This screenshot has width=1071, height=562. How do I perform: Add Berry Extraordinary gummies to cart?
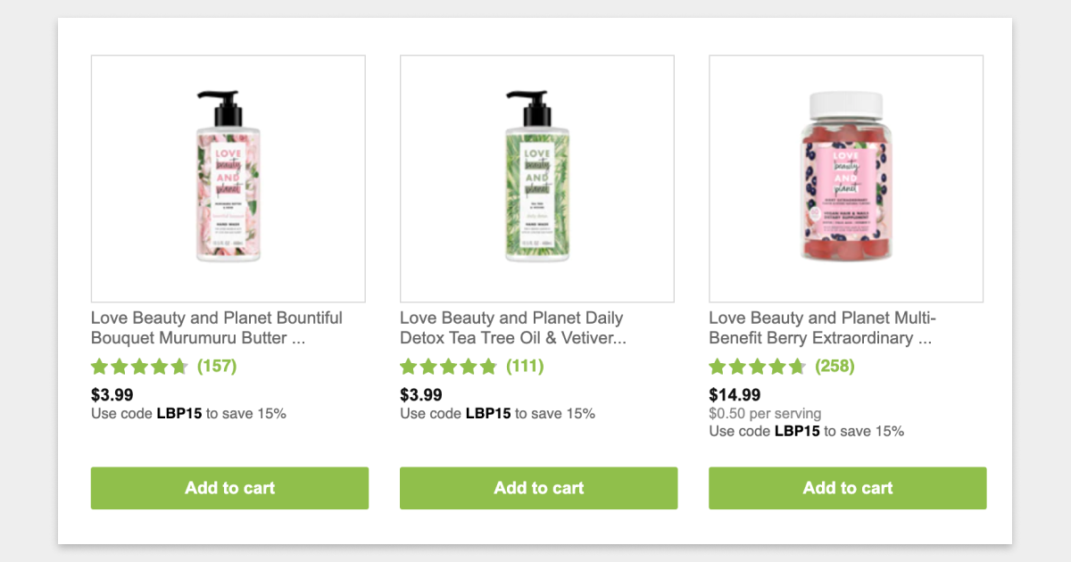tap(848, 488)
